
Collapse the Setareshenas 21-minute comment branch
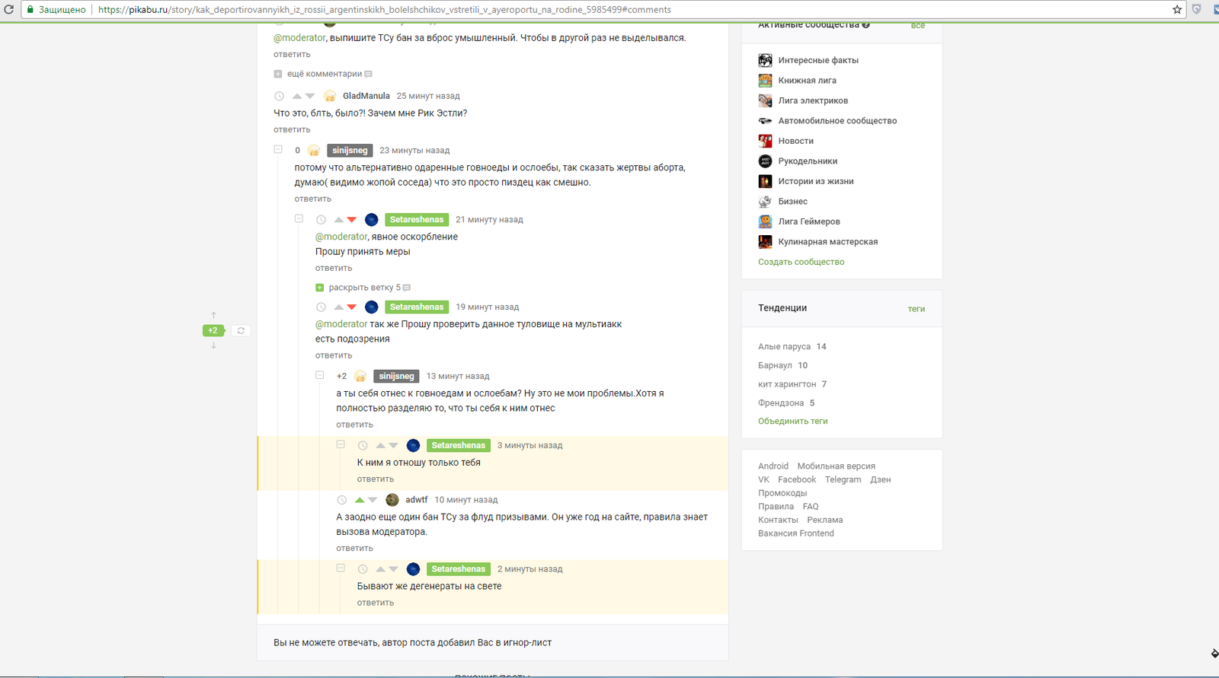point(299,219)
